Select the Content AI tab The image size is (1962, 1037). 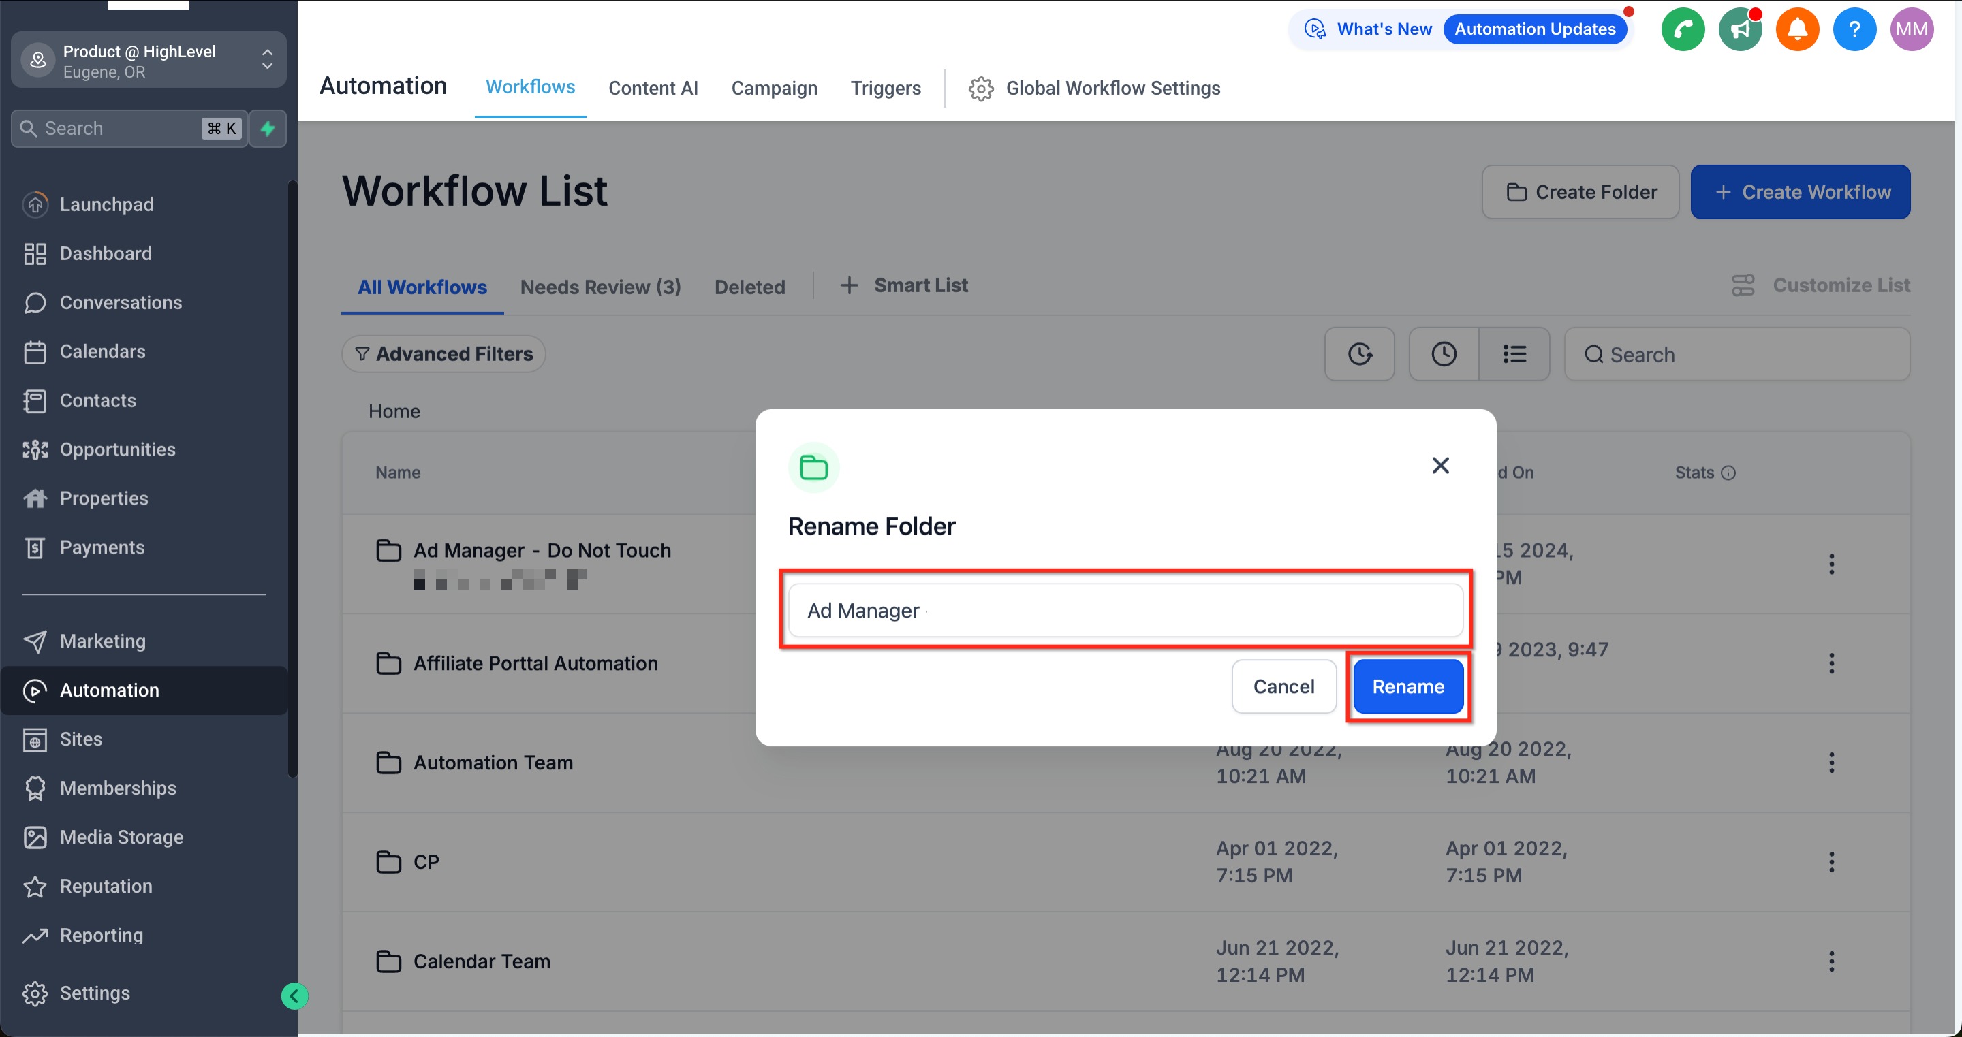click(x=653, y=89)
